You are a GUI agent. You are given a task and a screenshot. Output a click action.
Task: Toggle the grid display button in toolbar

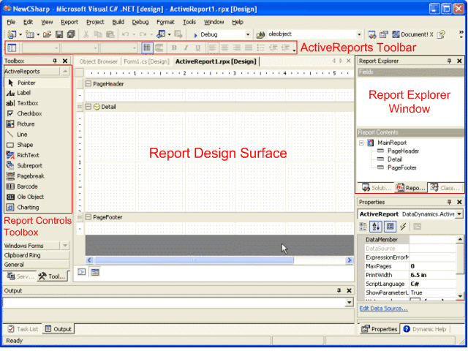147,48
